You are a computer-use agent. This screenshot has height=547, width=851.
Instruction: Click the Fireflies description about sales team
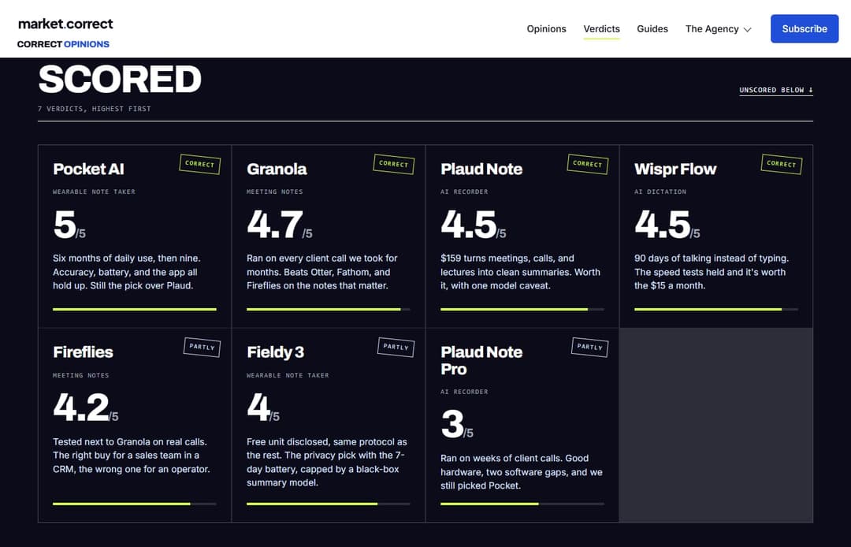point(132,456)
